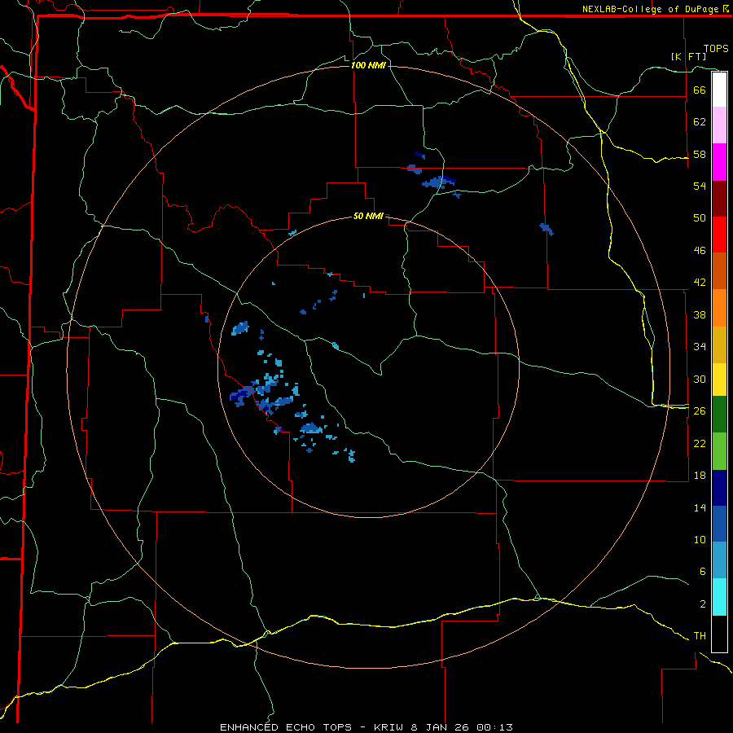This screenshot has height=733, width=733.
Task: Click the legend value 30
Action: pos(700,379)
